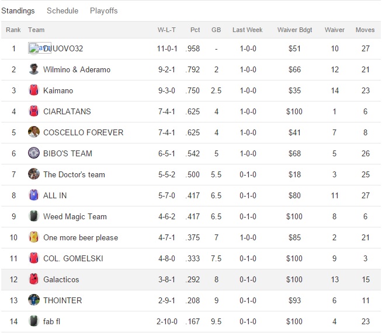Open the Playoffs tab
The width and height of the screenshot is (382, 333).
point(103,10)
